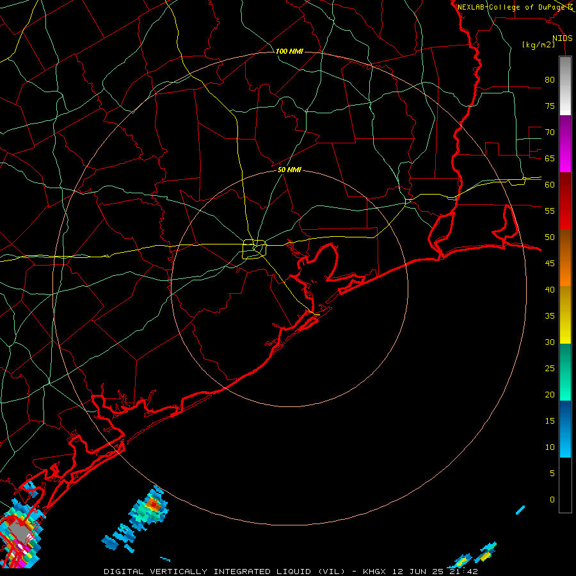
Task: Click the NIDS label above the scale
Action: click(562, 38)
